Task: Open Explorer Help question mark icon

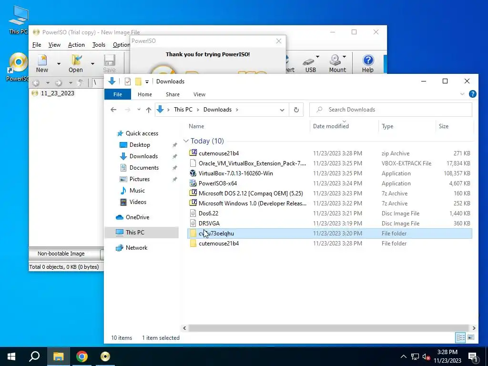Action: tap(472, 94)
